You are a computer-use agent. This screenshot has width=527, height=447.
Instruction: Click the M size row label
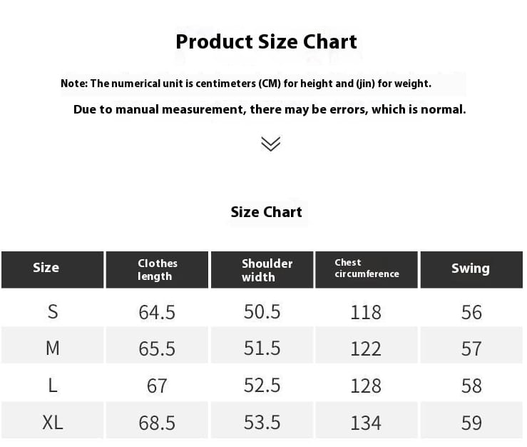52,348
